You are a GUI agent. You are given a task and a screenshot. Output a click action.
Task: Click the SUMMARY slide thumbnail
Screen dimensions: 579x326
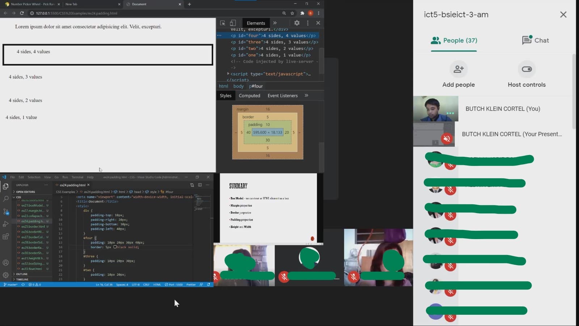(x=268, y=208)
